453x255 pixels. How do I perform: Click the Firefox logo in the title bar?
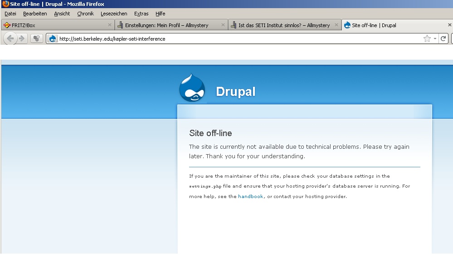pyautogui.click(x=5, y=4)
